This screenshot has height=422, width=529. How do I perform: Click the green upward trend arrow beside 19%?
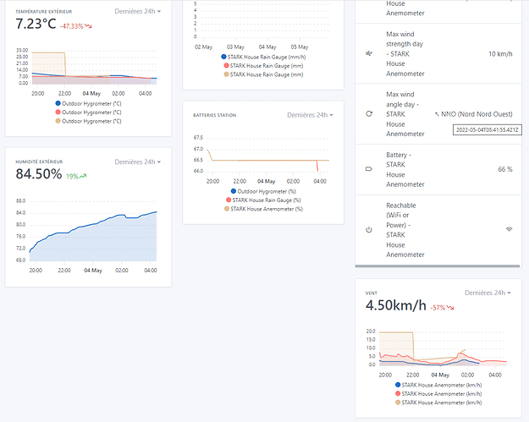pos(85,176)
